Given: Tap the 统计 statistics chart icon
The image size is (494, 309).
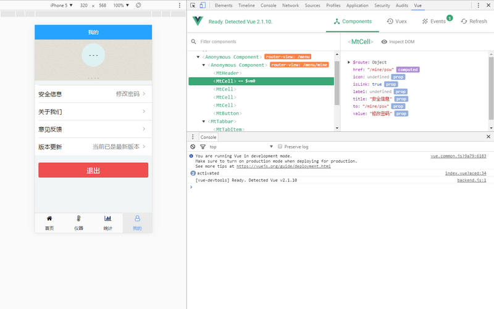Looking at the screenshot, I should [107, 218].
